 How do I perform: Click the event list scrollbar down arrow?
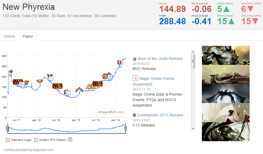click(x=193, y=129)
